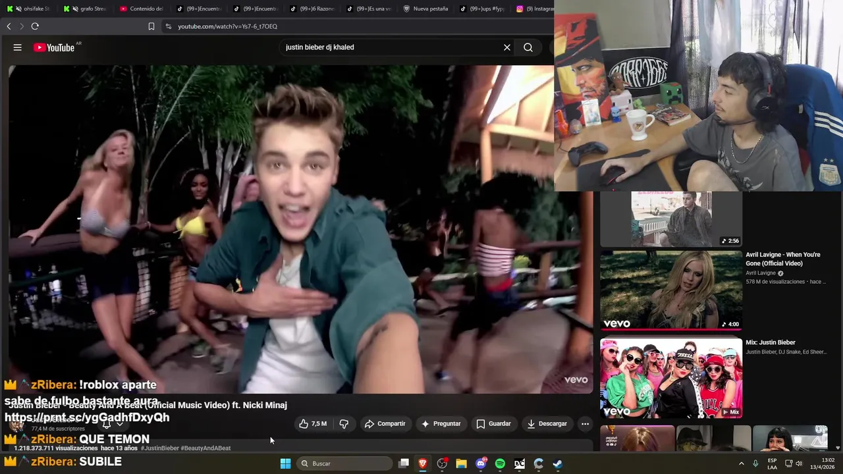The height and width of the screenshot is (474, 843).
Task: Click the taskbar Buscar search box
Action: coord(346,463)
